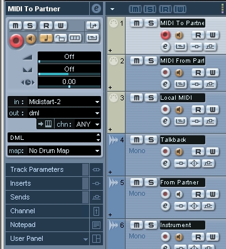Enable write automation on Talkback track
Viewport: 226px width, 249px height.
point(213,151)
